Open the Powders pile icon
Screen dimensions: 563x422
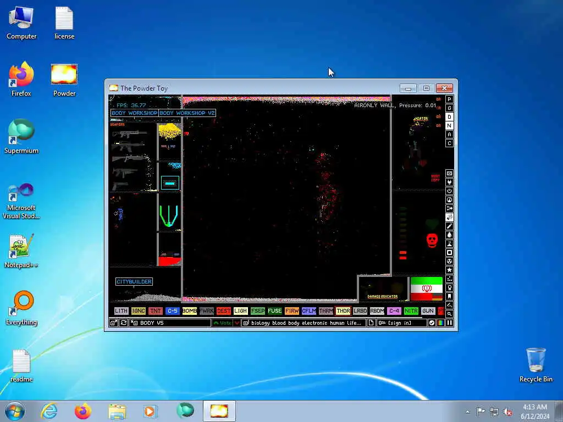point(449,243)
